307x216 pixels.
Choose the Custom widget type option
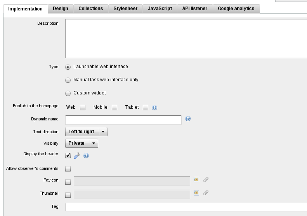[x=68, y=93]
